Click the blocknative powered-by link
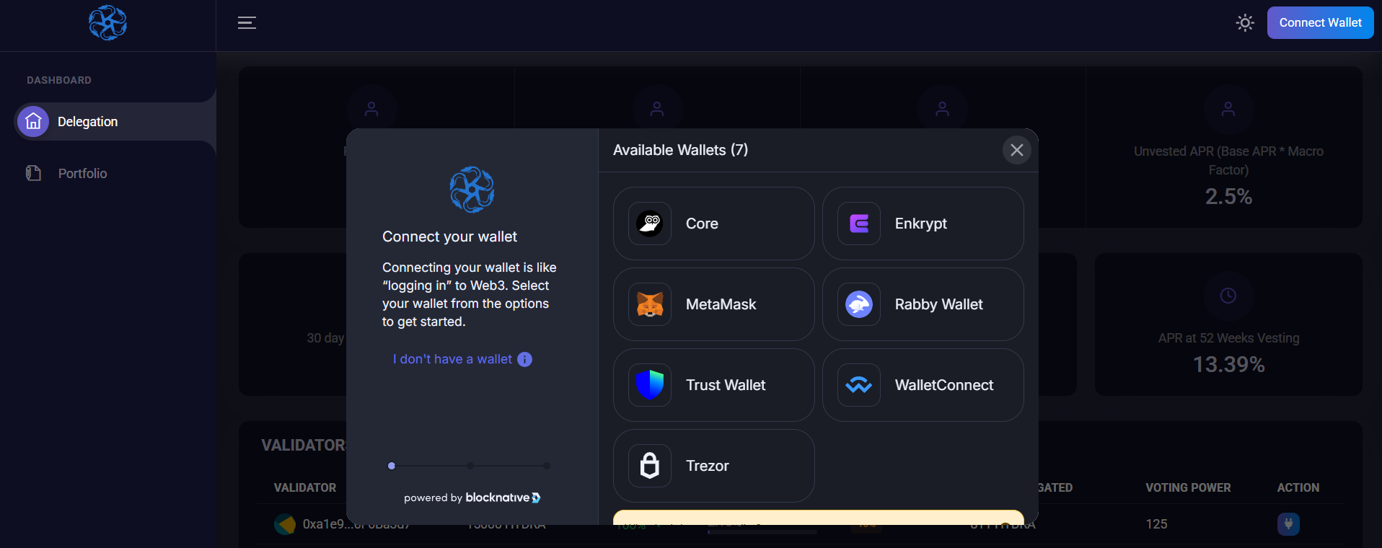Image resolution: width=1382 pixels, height=548 pixels. [472, 498]
